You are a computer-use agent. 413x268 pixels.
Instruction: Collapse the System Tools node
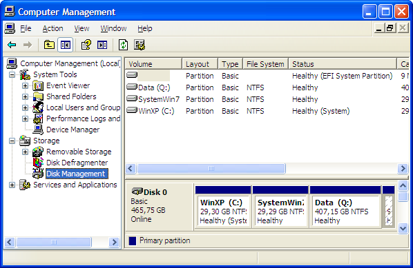coord(12,74)
